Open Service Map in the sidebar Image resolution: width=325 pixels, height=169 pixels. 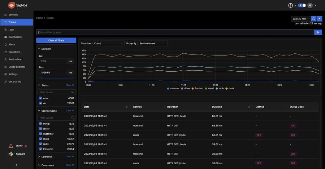tap(15, 59)
